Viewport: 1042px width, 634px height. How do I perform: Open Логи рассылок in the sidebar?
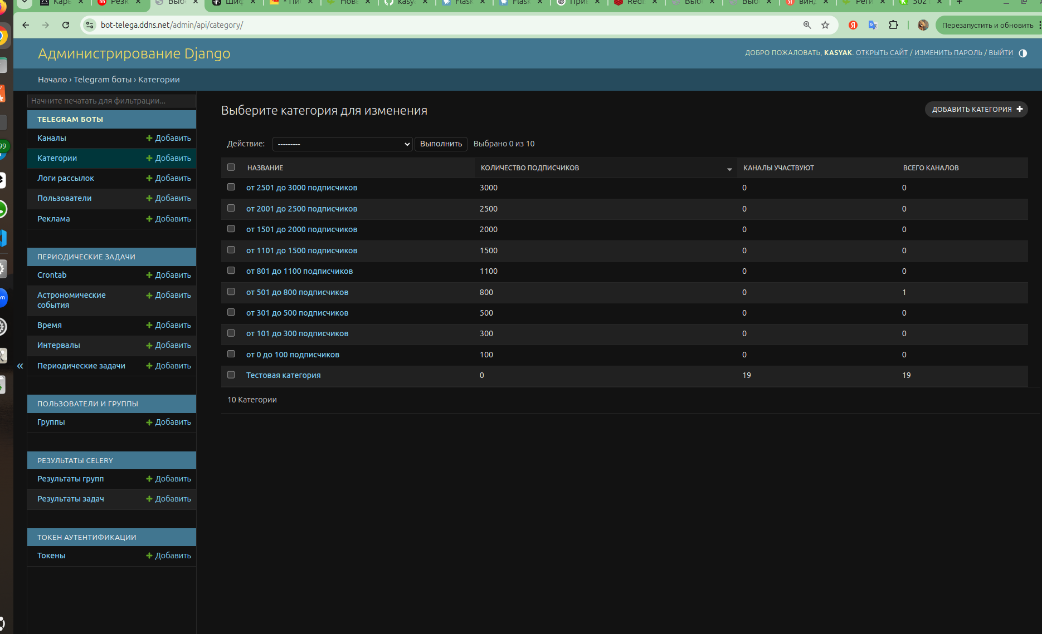[x=66, y=178]
